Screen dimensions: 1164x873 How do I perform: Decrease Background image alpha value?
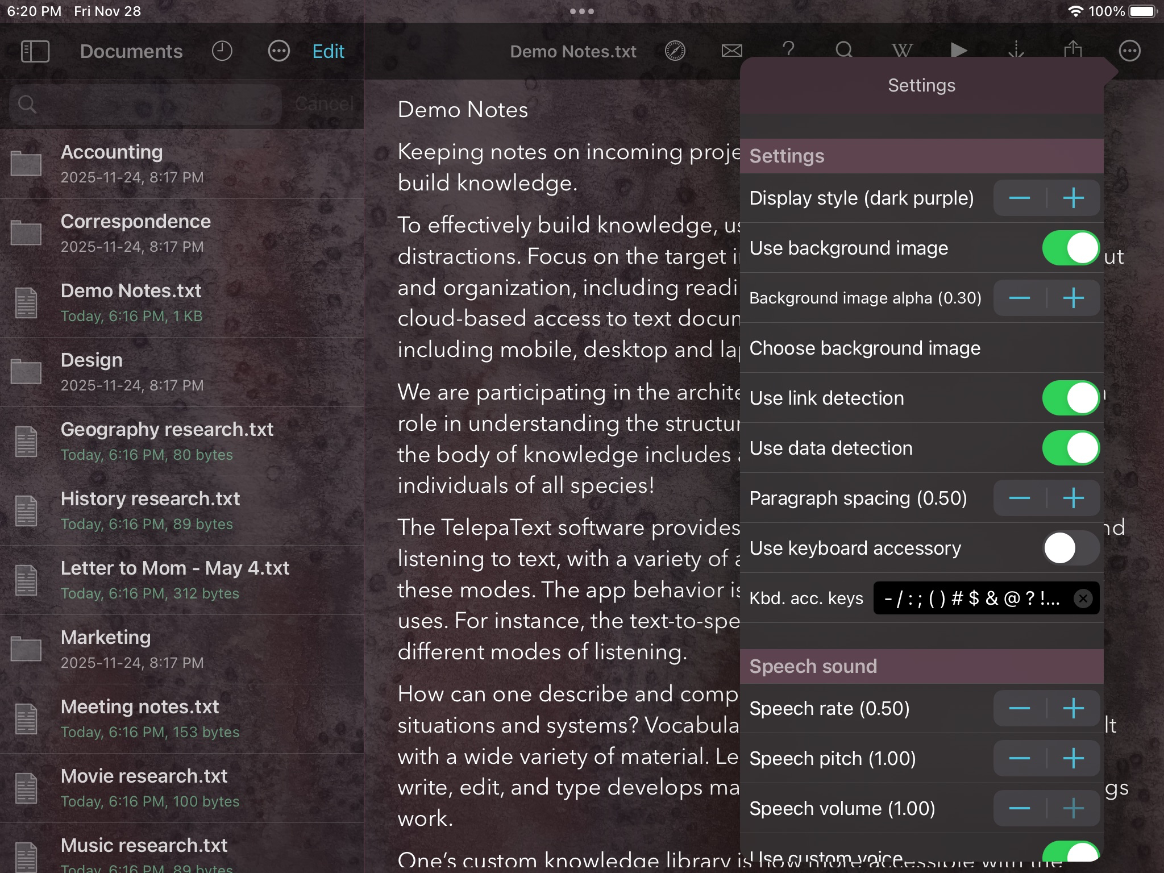click(1020, 298)
